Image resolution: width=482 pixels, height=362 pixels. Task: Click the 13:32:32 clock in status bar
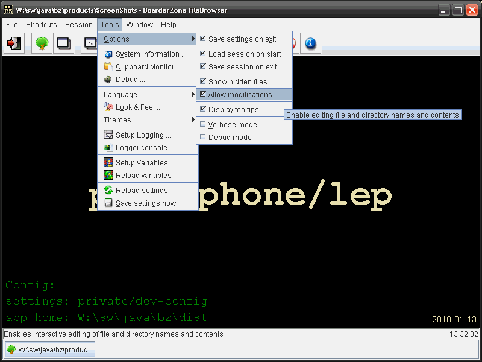(463, 334)
